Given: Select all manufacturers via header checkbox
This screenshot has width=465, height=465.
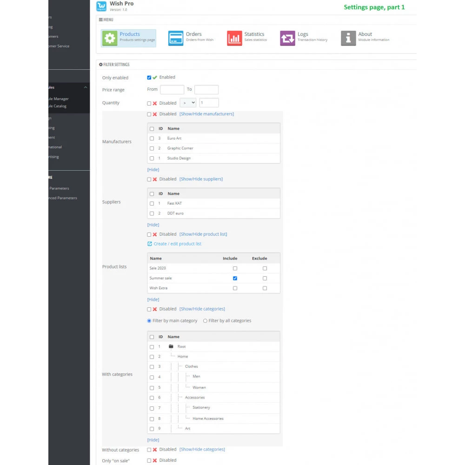Looking at the screenshot, I should click(x=152, y=129).
